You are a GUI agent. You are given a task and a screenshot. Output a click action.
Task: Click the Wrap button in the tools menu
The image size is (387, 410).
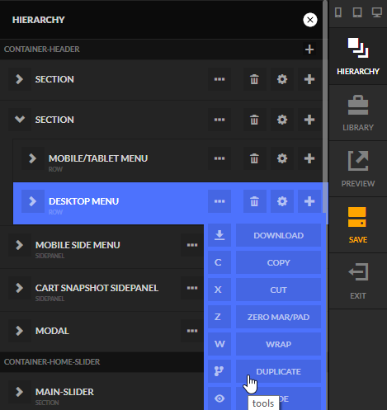[278, 344]
